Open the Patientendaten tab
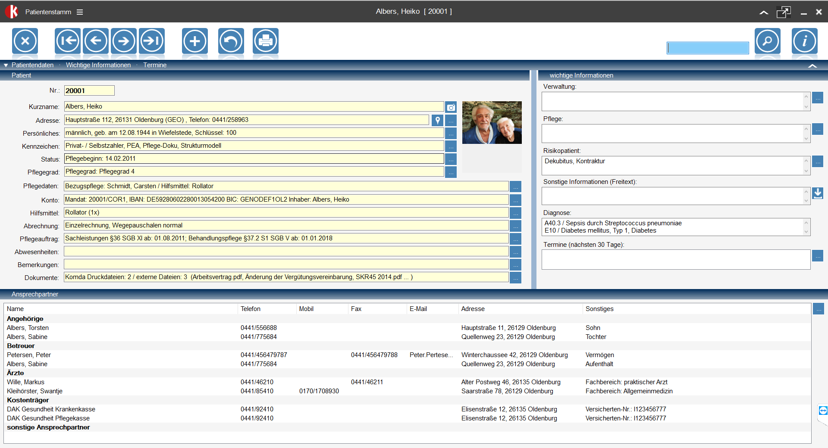828x448 pixels. [x=33, y=65]
